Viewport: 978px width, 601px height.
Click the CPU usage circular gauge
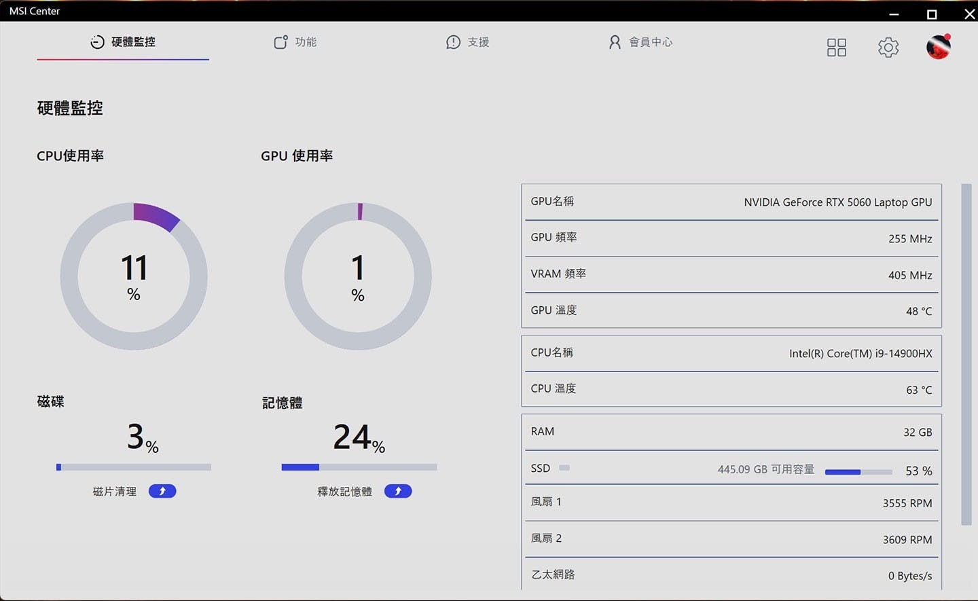[134, 276]
